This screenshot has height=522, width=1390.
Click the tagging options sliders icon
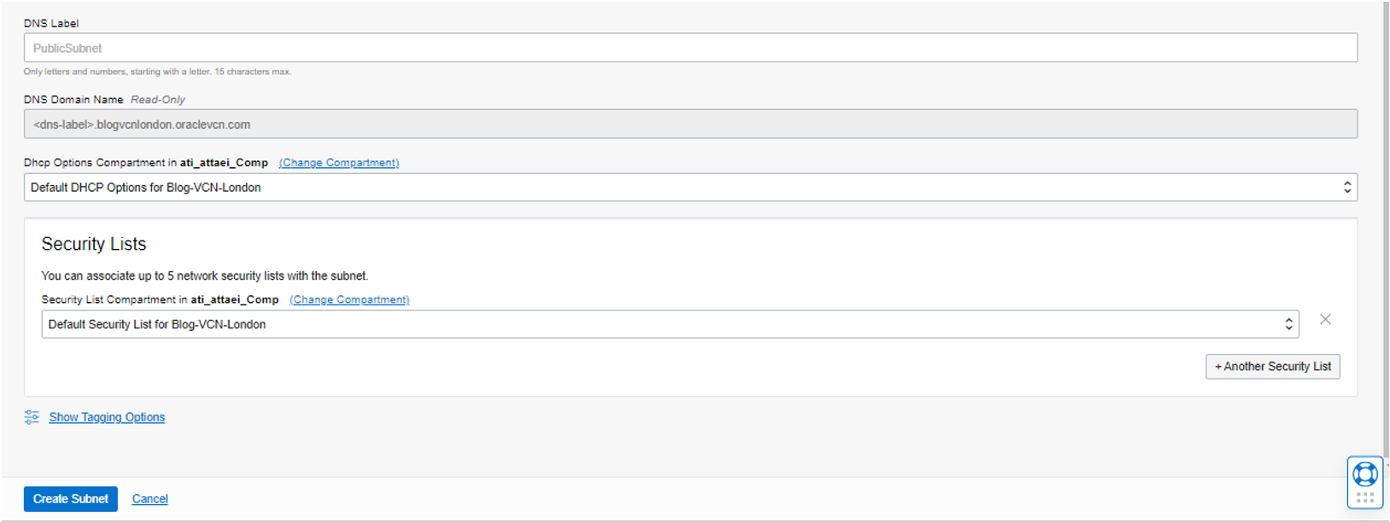click(32, 417)
